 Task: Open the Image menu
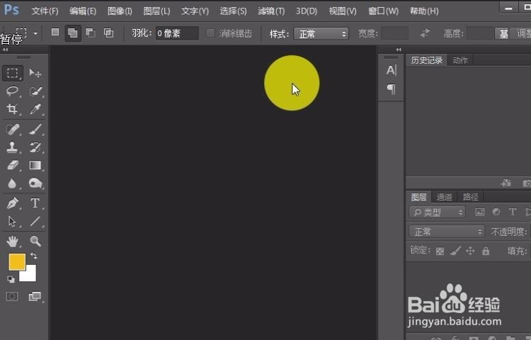pyautogui.click(x=120, y=11)
